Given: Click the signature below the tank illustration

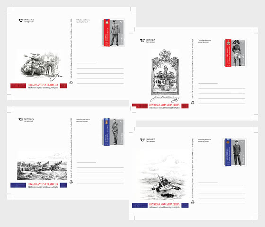Looking at the screenshot, I should (x=56, y=76).
